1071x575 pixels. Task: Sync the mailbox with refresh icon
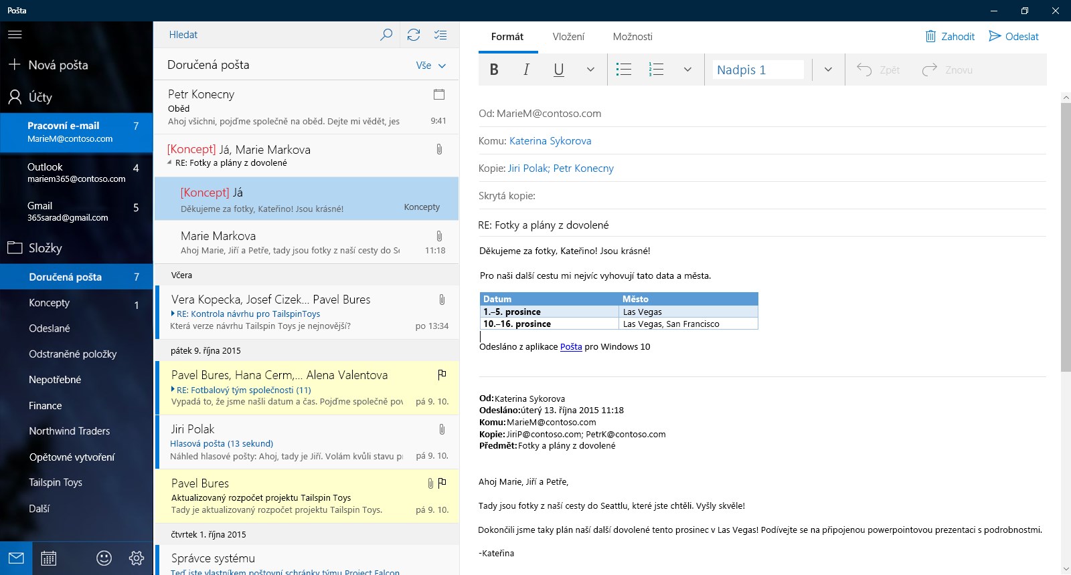click(x=414, y=35)
